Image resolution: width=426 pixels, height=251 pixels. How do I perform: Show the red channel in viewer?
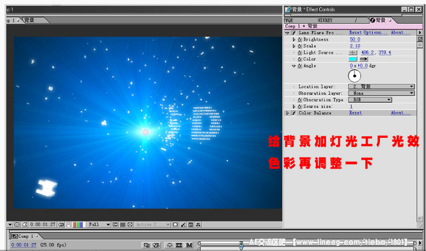(74, 224)
